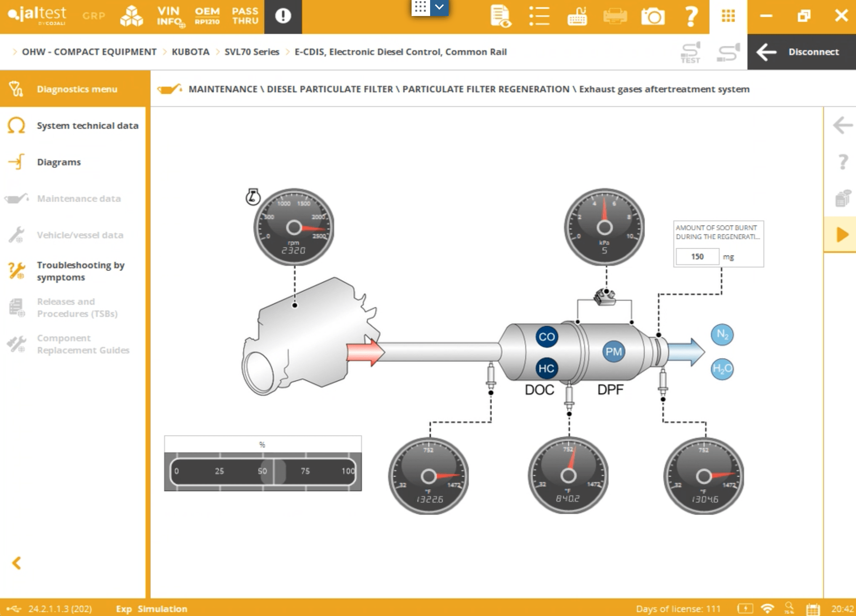Click the percentage gauge slider bar
The width and height of the screenshot is (856, 616).
coord(263,471)
